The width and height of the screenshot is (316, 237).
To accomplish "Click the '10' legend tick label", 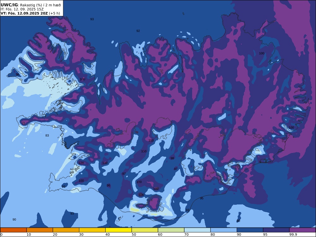I will pos(29,234).
